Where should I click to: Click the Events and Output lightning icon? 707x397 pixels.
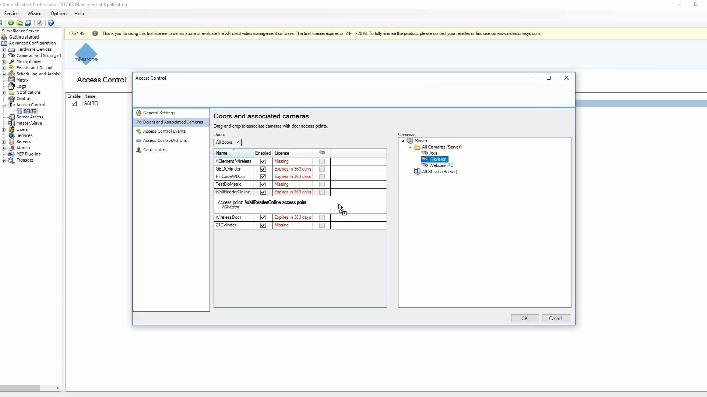[12, 68]
